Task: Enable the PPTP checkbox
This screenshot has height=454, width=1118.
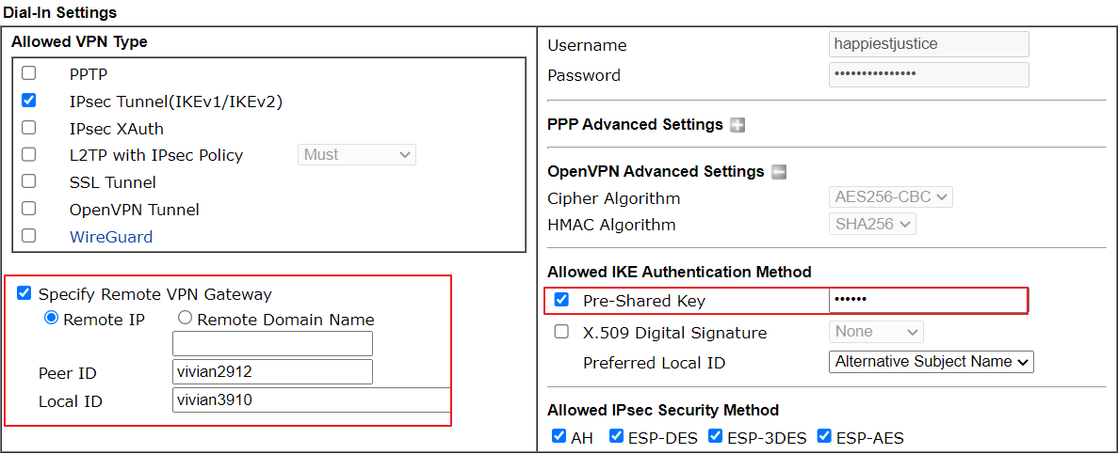Action: click(28, 73)
